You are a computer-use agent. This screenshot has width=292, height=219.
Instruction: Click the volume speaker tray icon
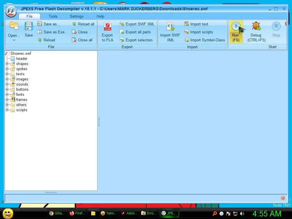[242, 214]
